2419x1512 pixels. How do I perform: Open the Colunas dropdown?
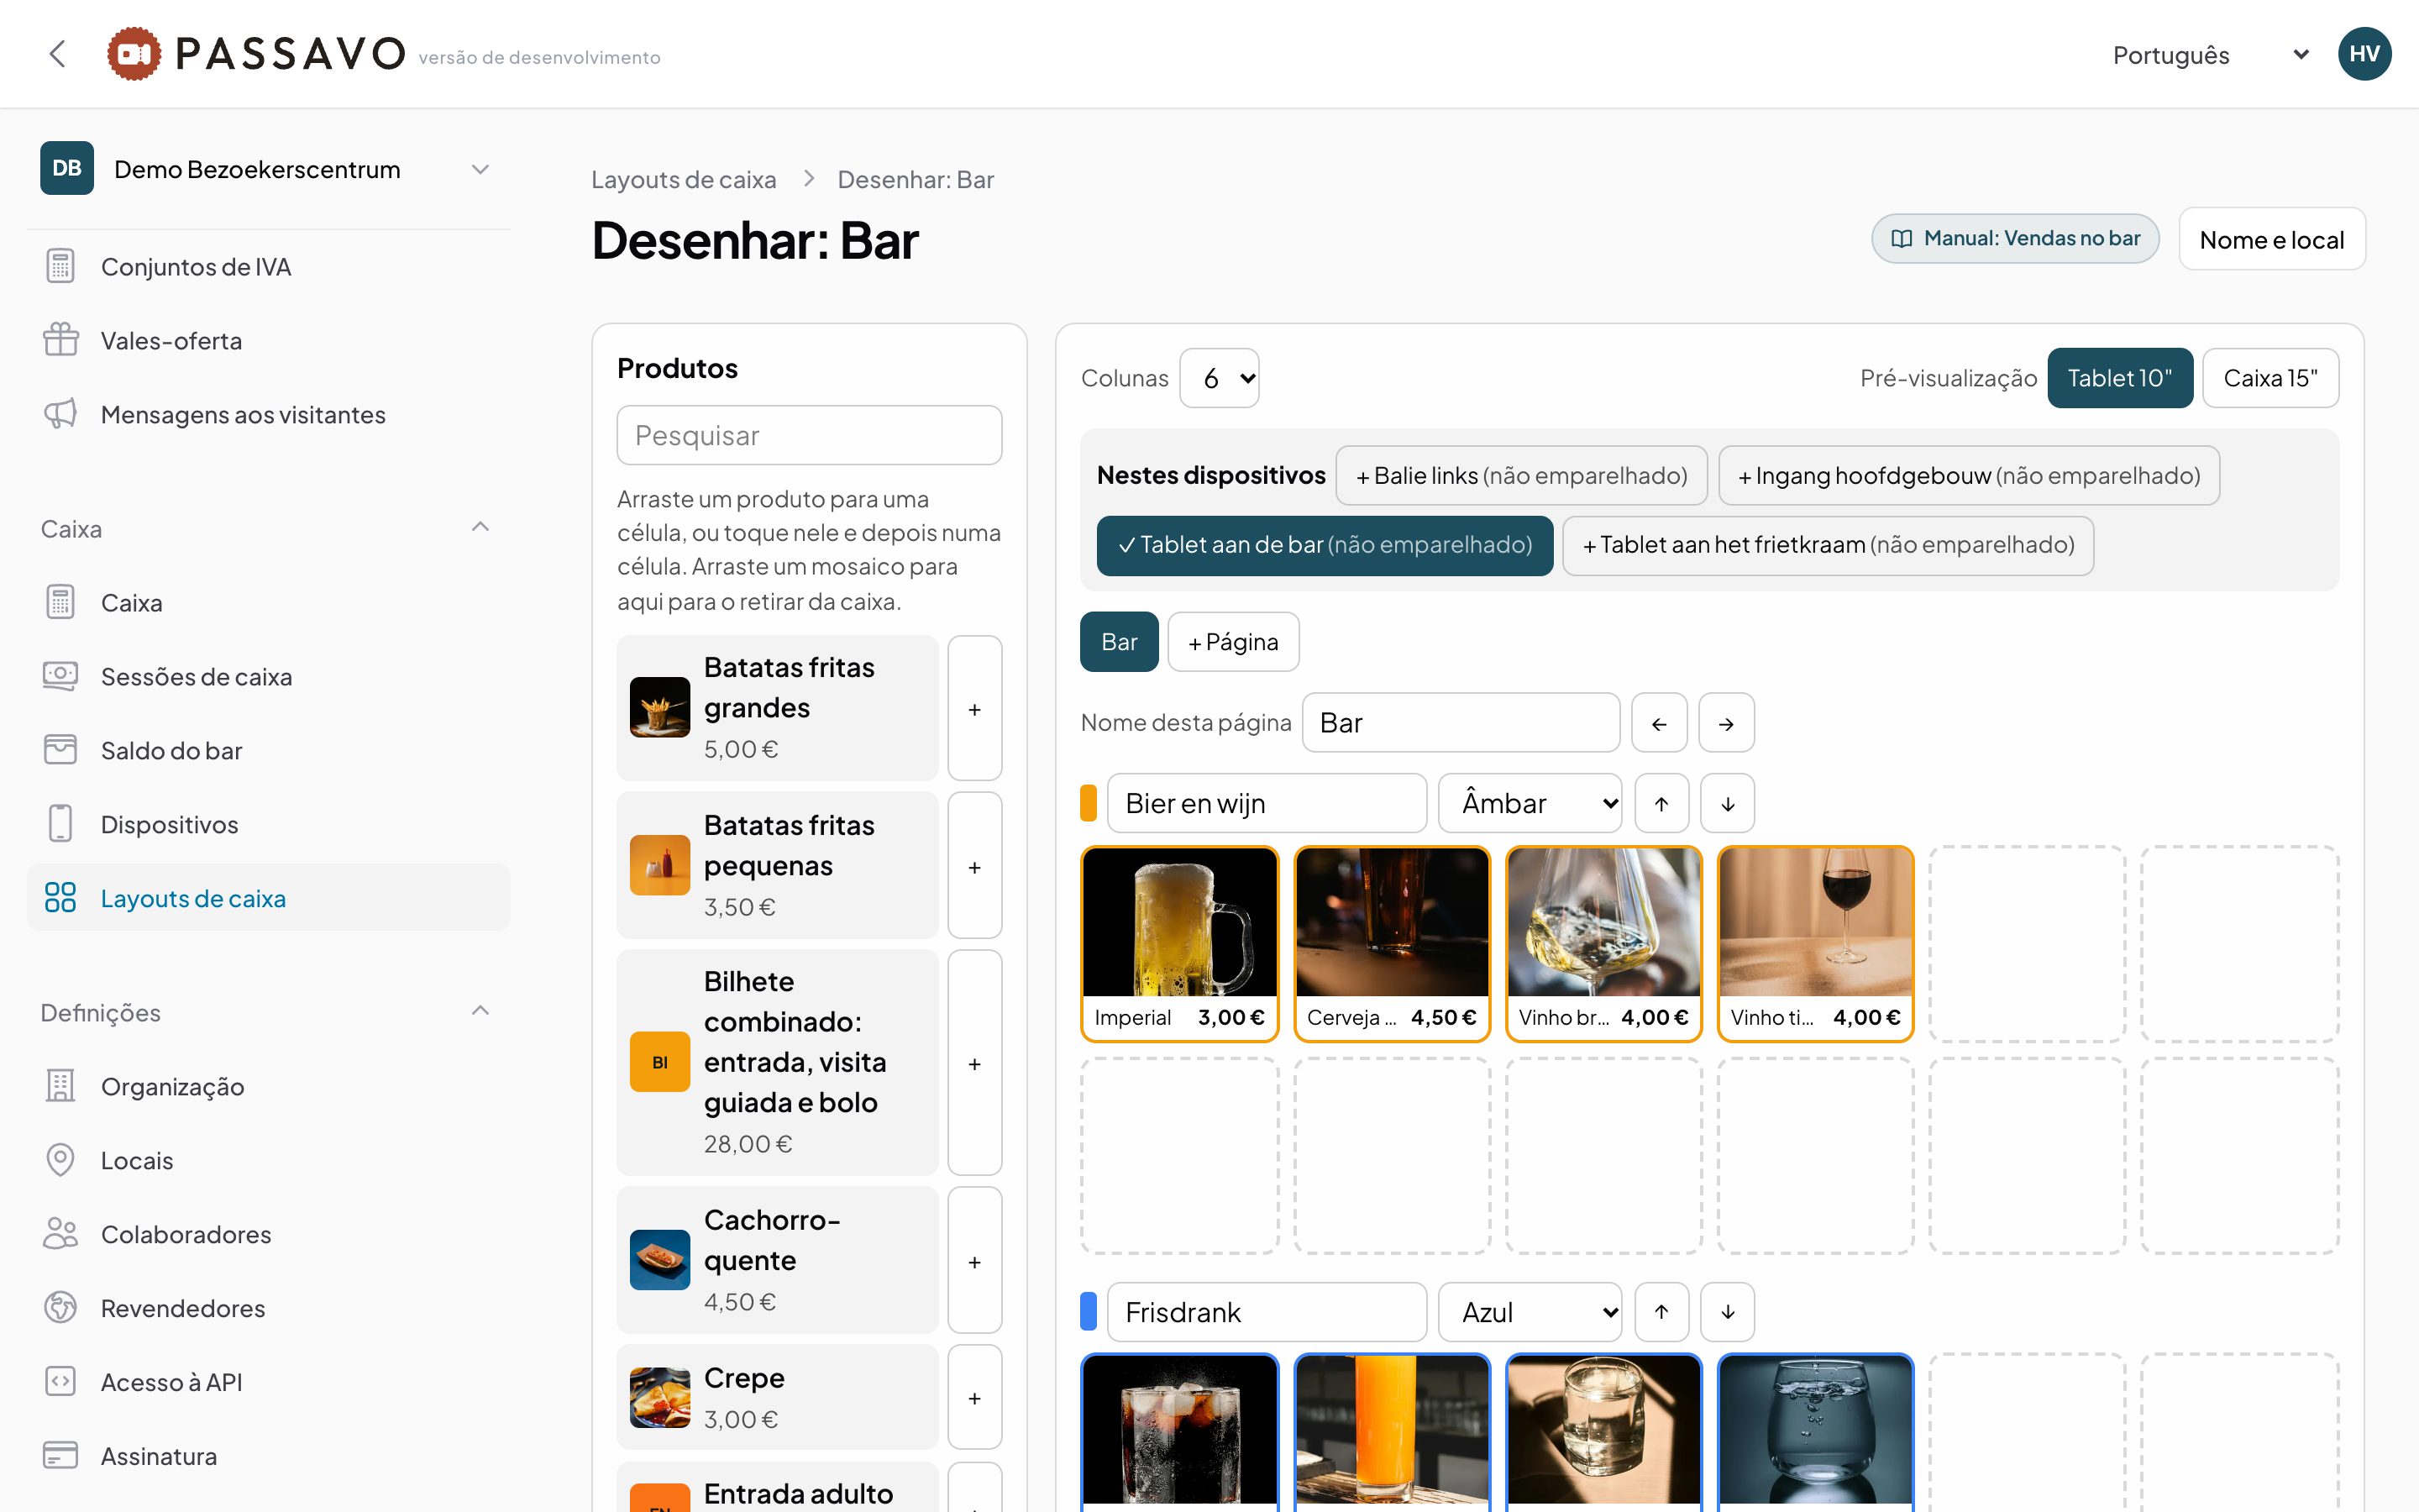(x=1220, y=378)
